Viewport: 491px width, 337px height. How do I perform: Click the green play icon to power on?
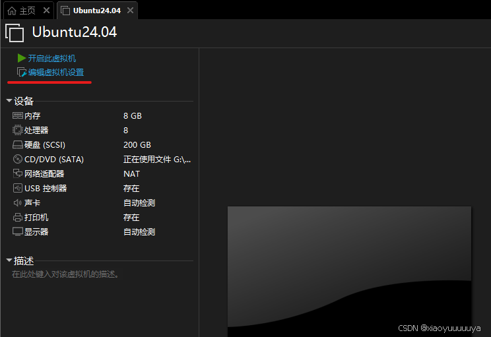pyautogui.click(x=21, y=58)
